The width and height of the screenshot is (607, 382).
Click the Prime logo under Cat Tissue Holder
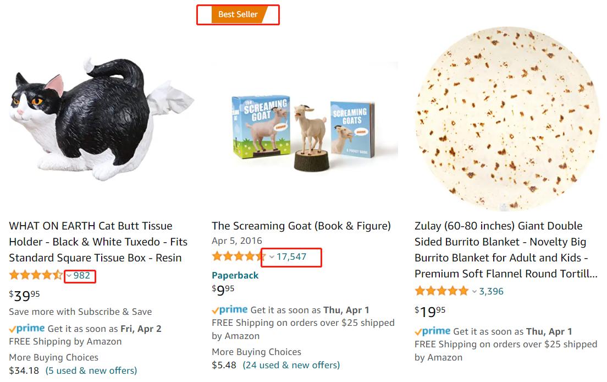pos(27,329)
